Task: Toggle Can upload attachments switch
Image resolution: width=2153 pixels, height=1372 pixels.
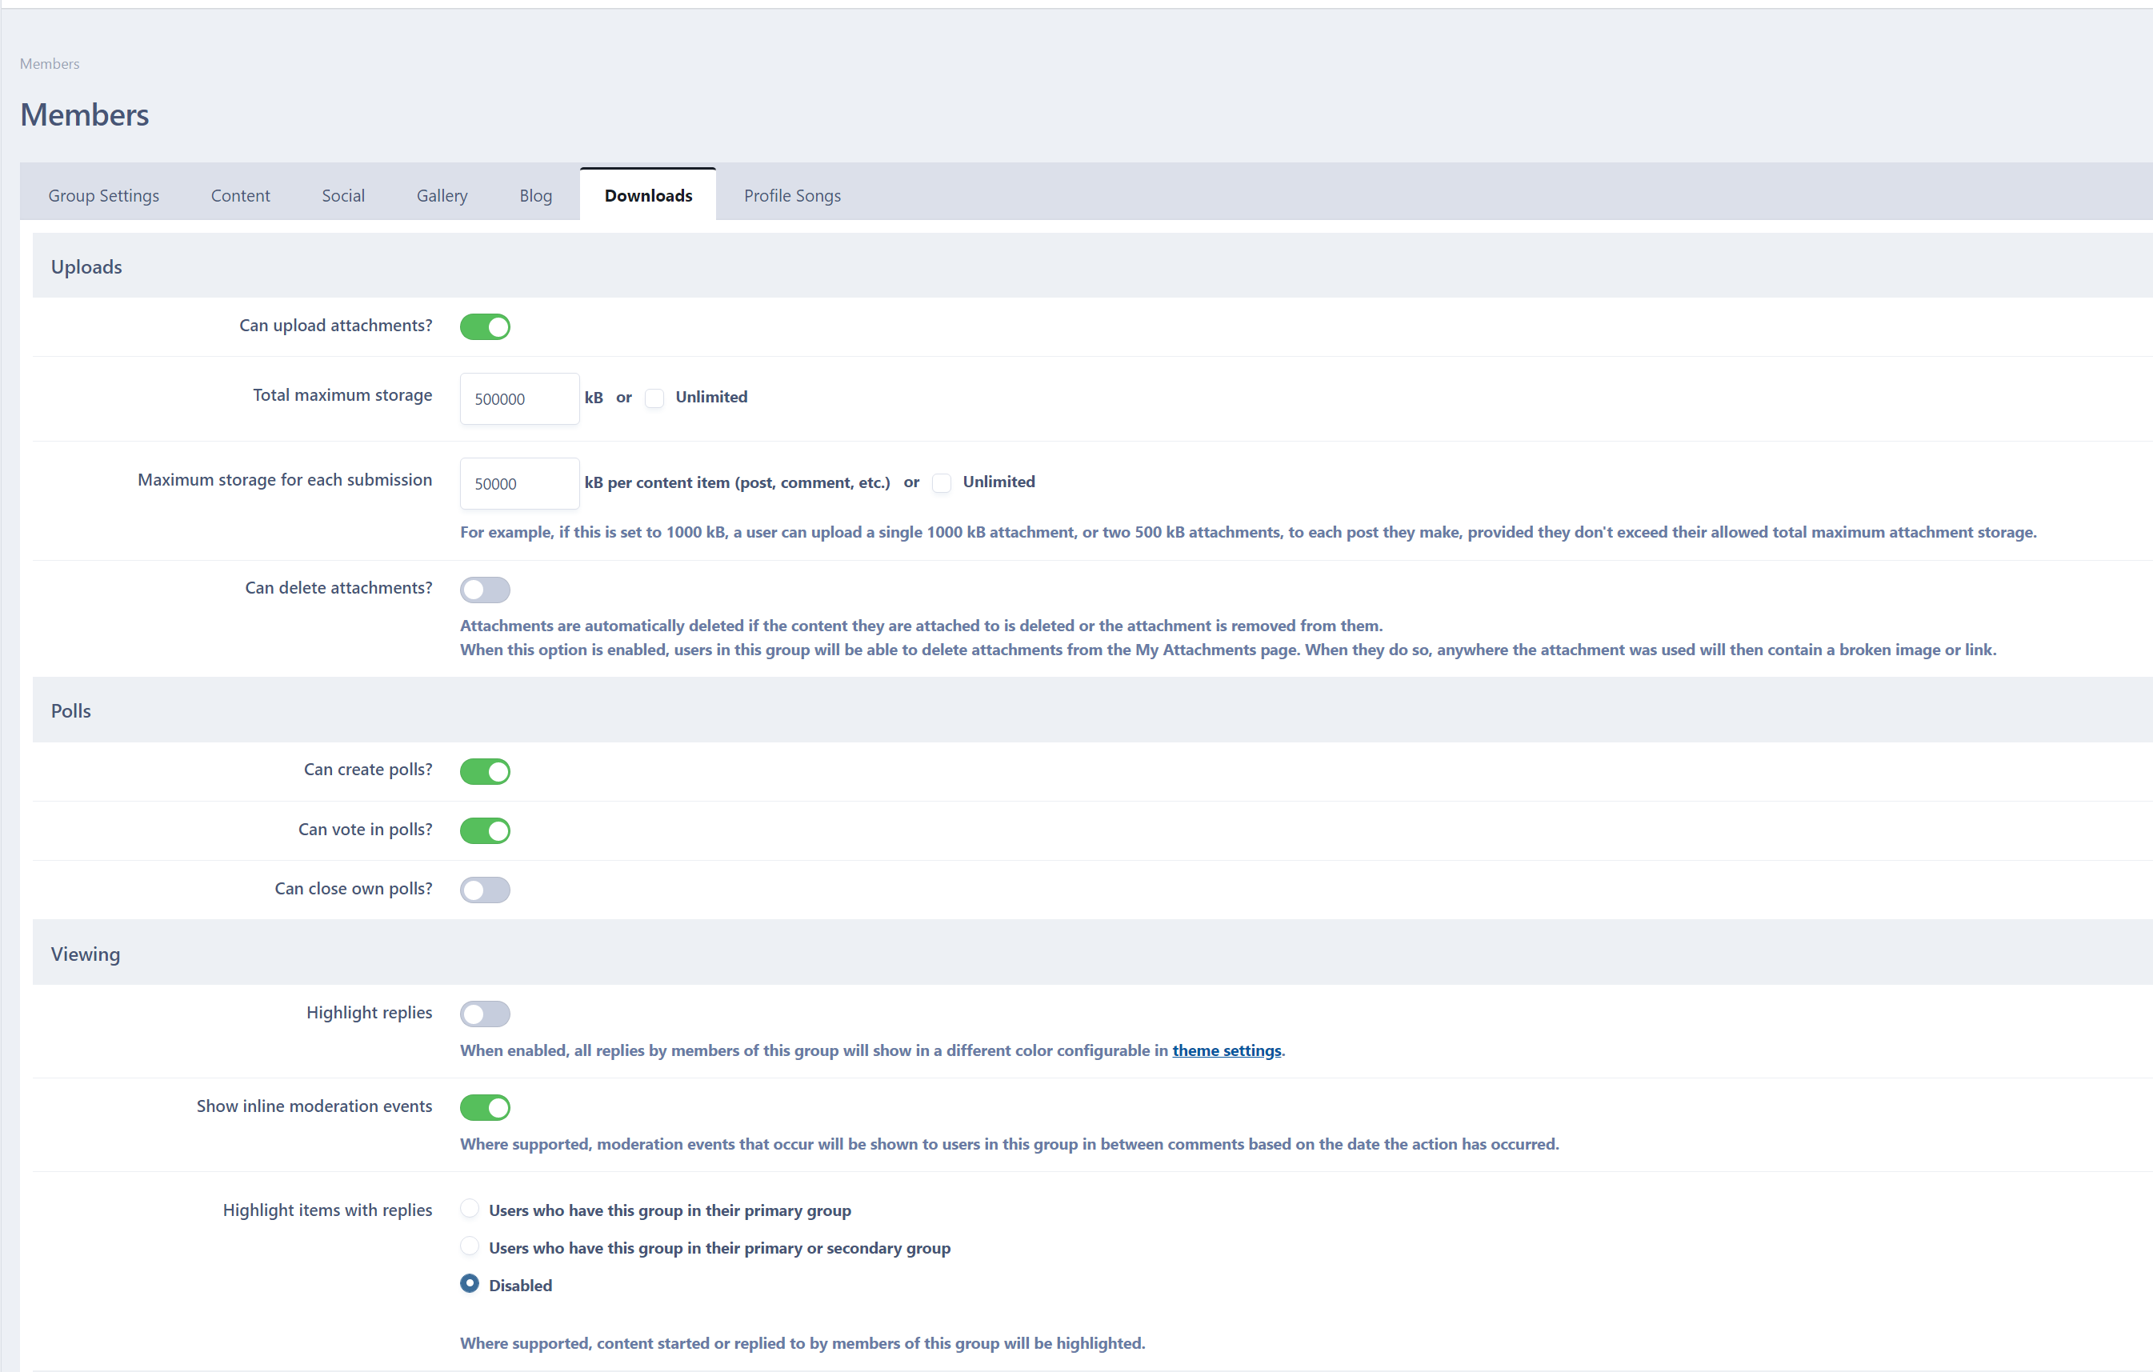Action: [x=485, y=326]
